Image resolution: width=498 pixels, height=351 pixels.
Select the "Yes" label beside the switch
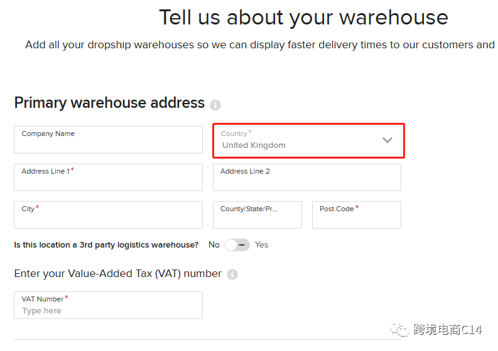click(261, 245)
